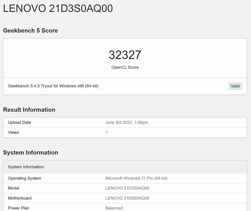Click the System Information table header row
The height and width of the screenshot is (211, 251).
(125, 167)
